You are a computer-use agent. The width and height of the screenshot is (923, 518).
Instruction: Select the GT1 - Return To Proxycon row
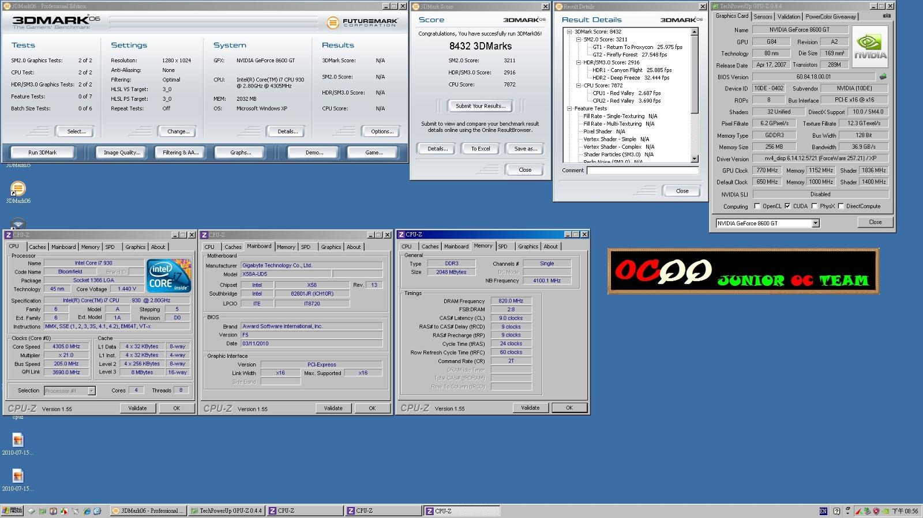coord(637,47)
